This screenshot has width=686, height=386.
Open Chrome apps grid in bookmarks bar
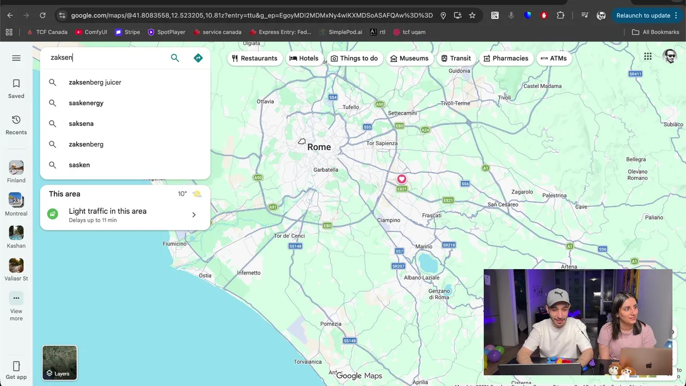(9, 32)
